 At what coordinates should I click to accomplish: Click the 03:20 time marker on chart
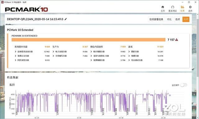(x=37, y=118)
